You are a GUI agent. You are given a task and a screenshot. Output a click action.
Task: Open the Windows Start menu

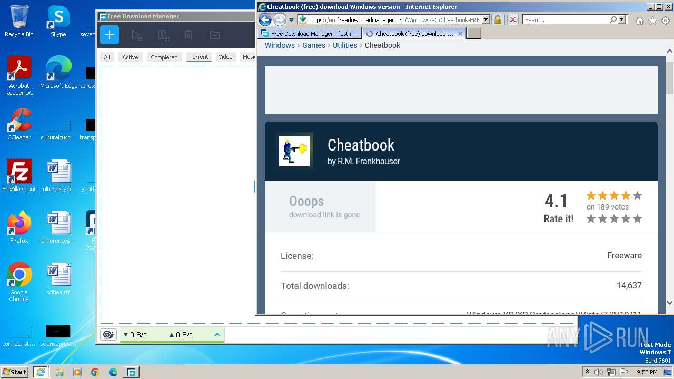click(x=14, y=372)
